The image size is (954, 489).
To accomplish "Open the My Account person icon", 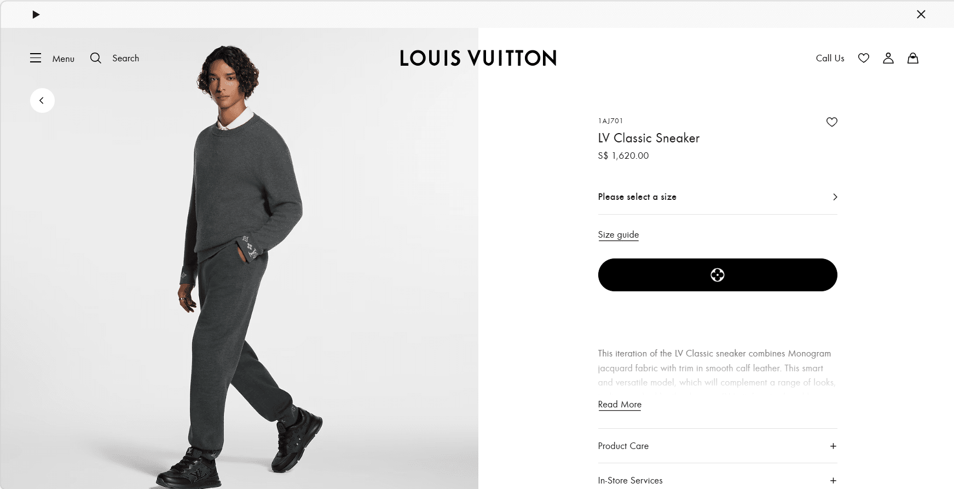I will point(888,58).
